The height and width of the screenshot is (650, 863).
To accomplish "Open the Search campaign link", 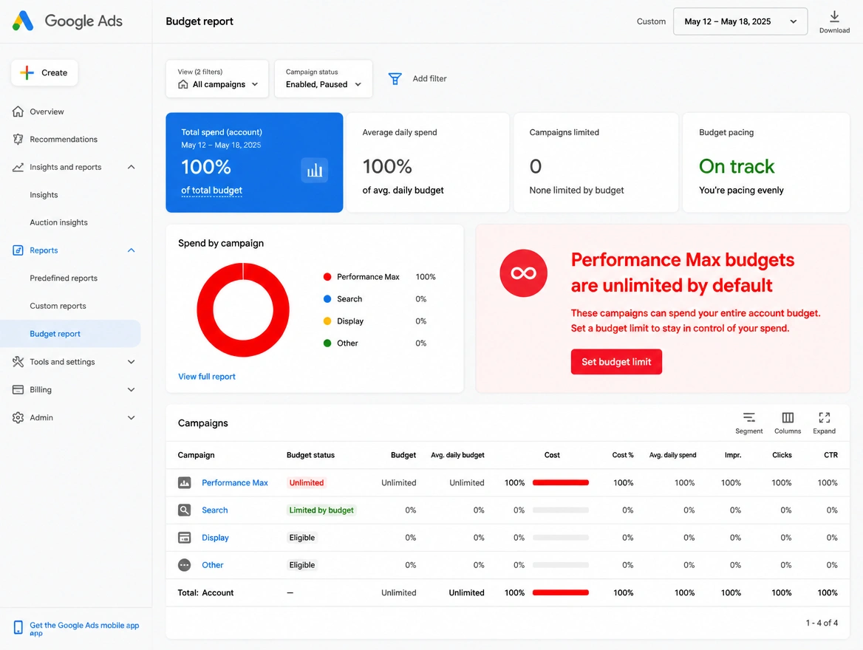I will [x=215, y=510].
